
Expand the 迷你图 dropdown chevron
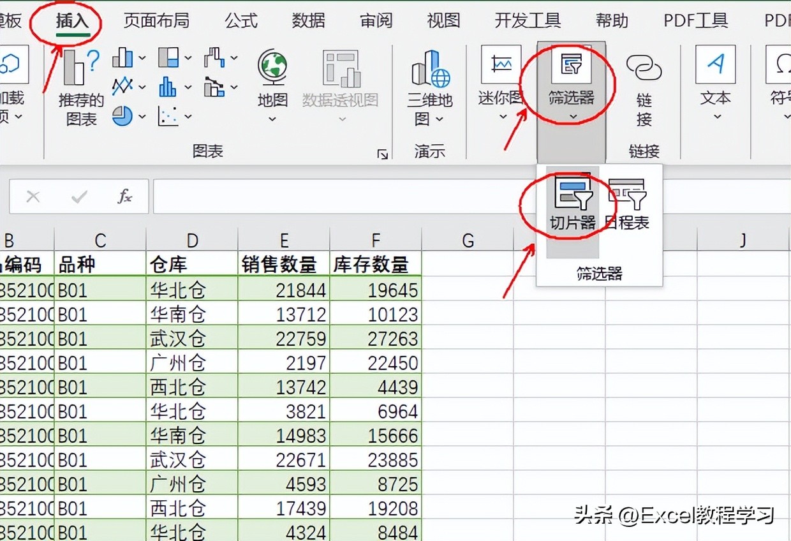tap(503, 117)
